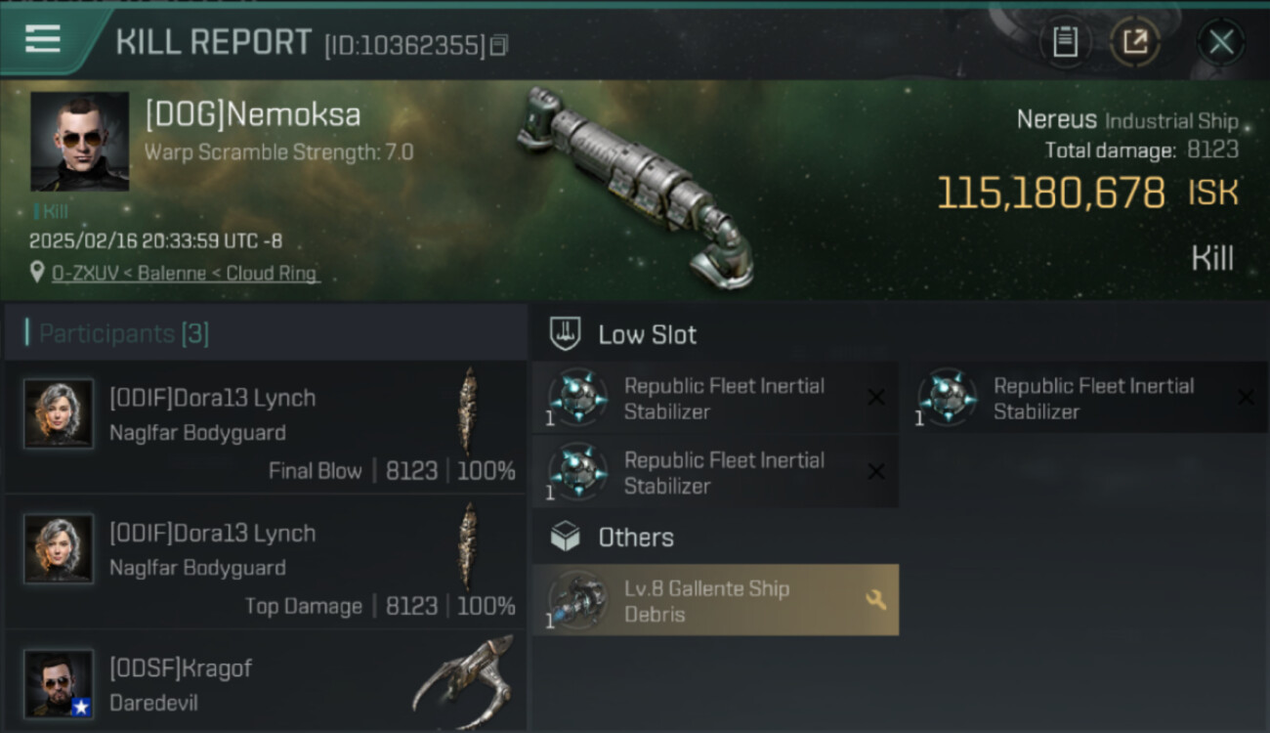Screen dimensions: 1270x733
Task: Copy the kill report ID icon
Action: click(499, 45)
